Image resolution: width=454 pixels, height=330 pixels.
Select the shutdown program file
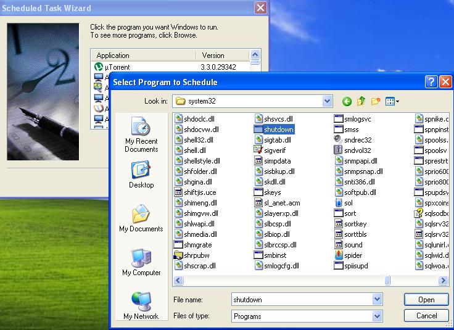274,130
